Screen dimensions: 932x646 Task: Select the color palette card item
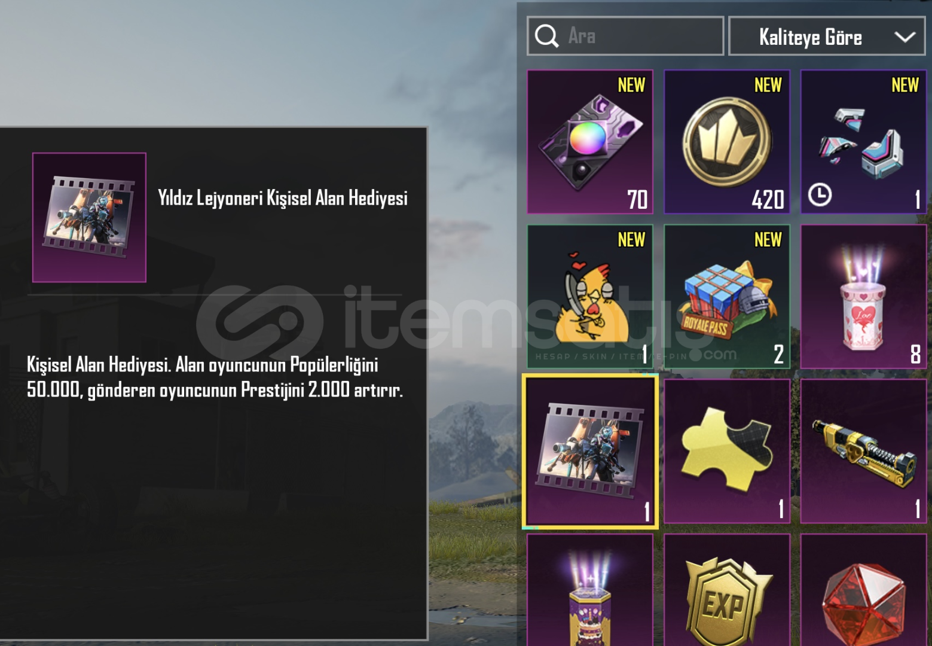(590, 142)
